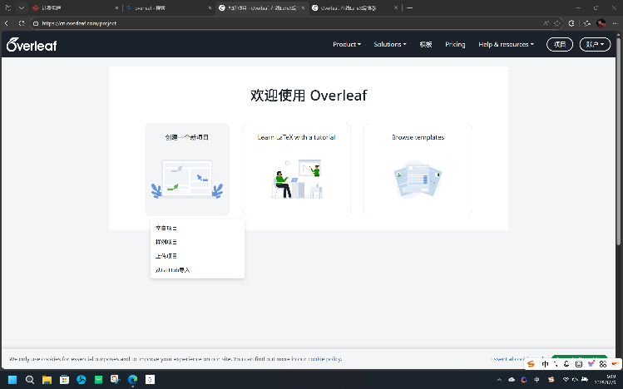Open the 账户 account dropdown
Screen dimensions: 623x389
point(595,45)
